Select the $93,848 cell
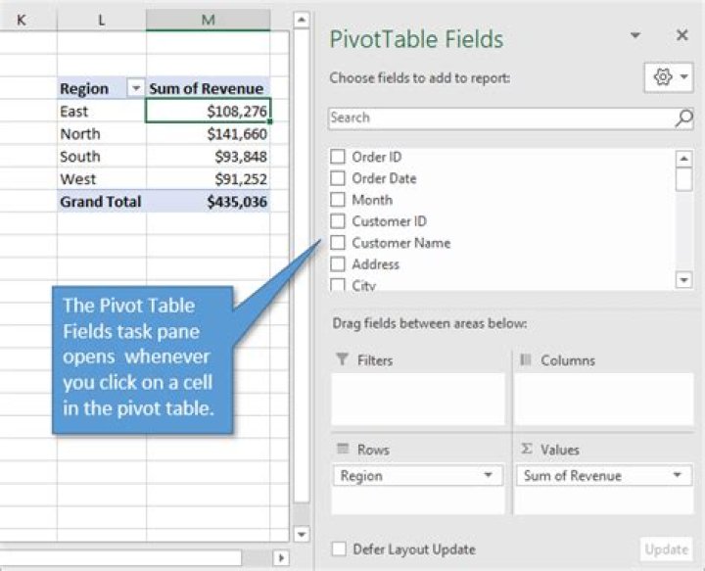The width and height of the screenshot is (705, 571). 209,156
